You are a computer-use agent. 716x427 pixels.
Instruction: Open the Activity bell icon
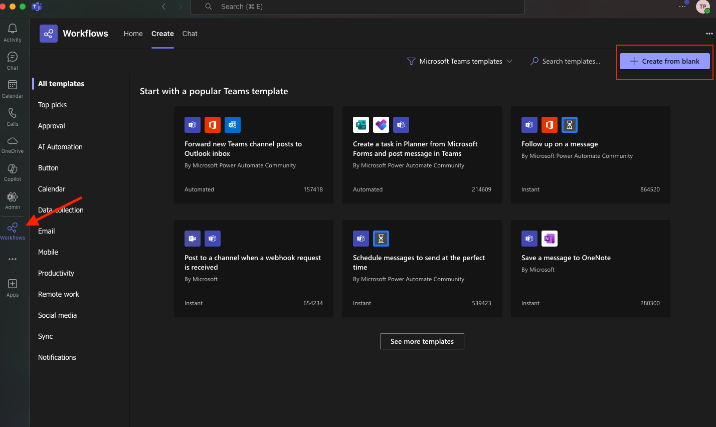[13, 33]
